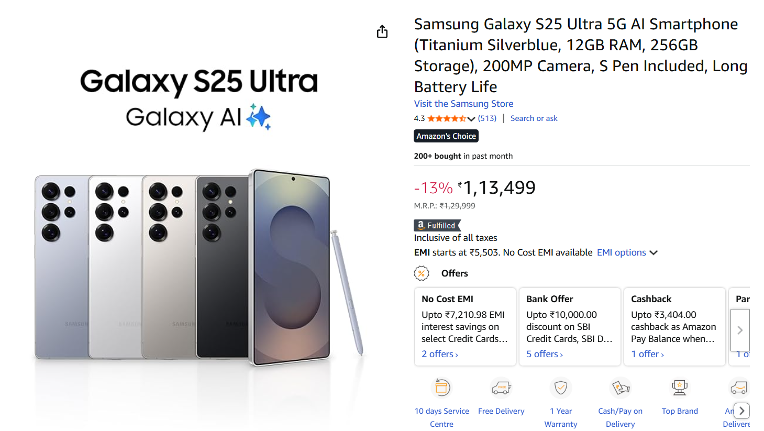Click the Free Delivery truck icon
The width and height of the screenshot is (764, 431).
tap(501, 388)
